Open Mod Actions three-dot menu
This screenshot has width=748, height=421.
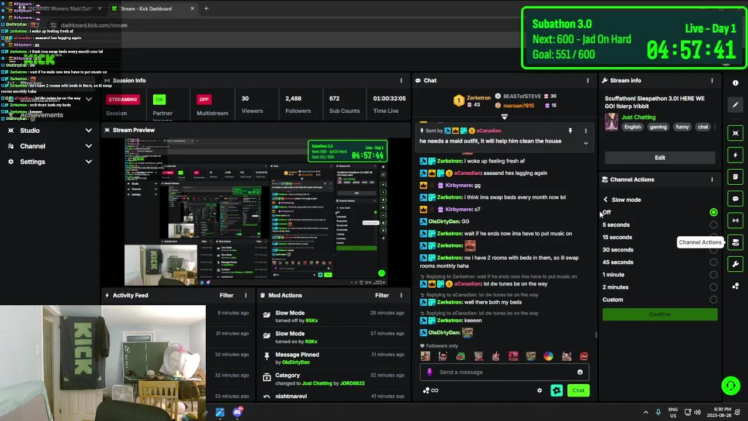click(x=401, y=295)
